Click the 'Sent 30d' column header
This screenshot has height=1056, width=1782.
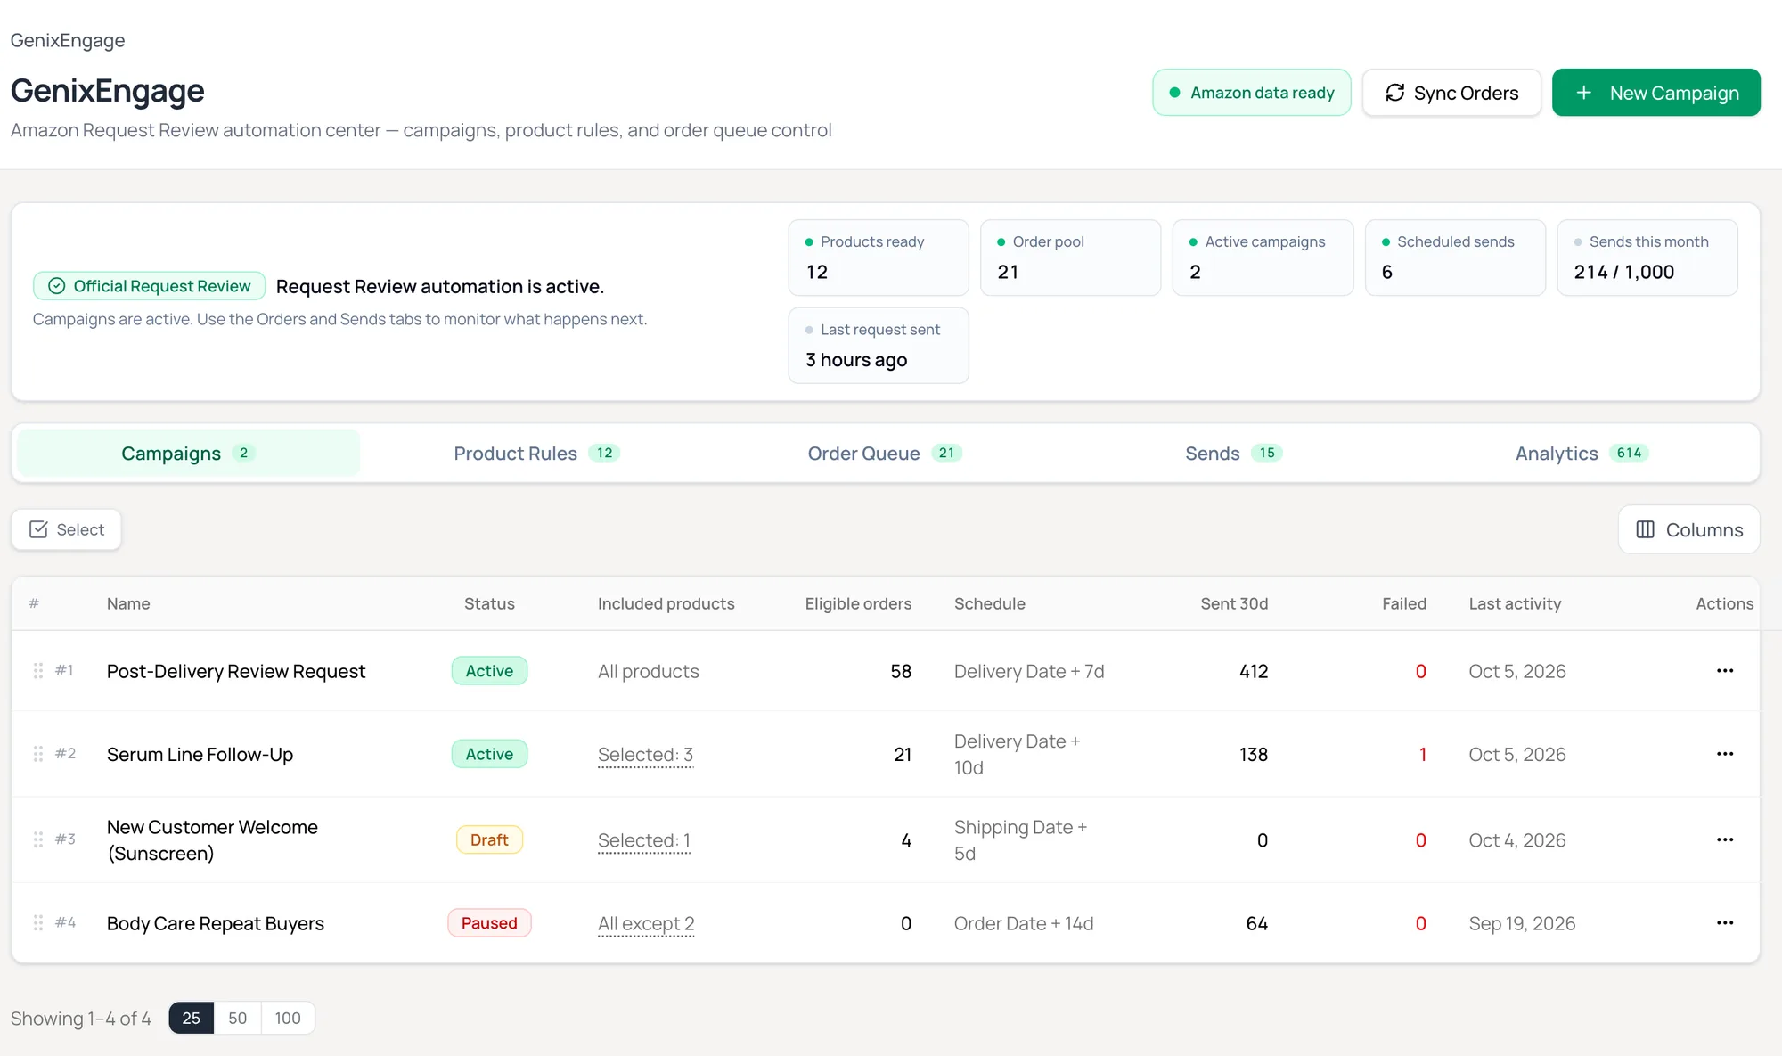(x=1234, y=603)
